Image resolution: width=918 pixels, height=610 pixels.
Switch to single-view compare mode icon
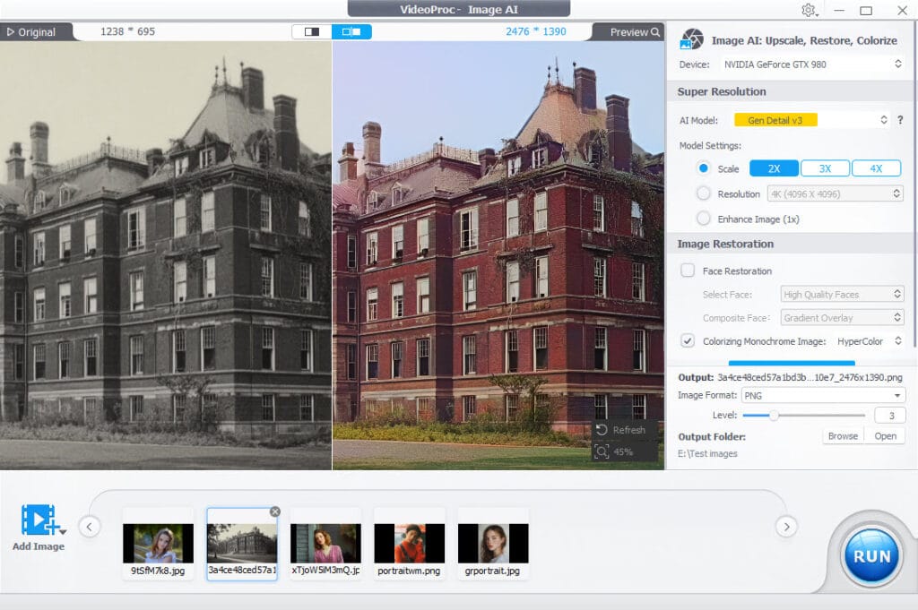click(312, 31)
